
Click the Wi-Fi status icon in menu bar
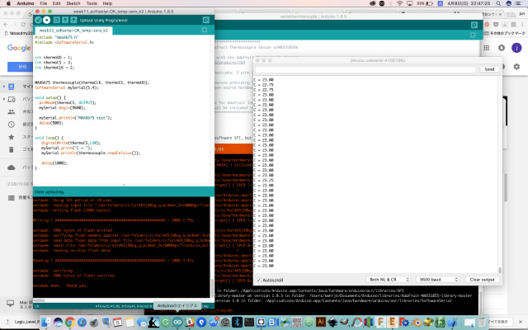point(400,3)
